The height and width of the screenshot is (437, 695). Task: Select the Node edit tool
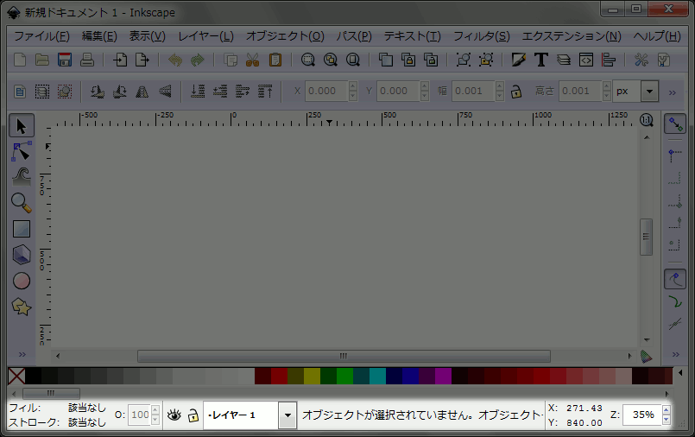pyautogui.click(x=22, y=152)
